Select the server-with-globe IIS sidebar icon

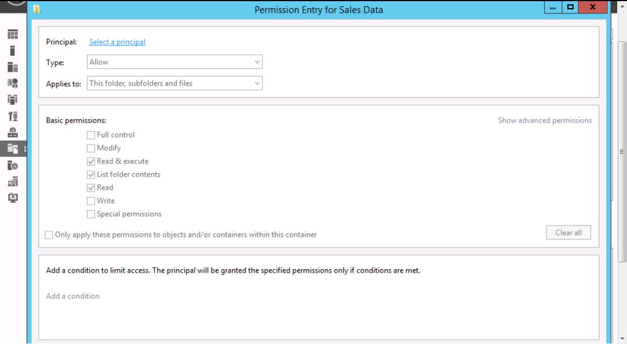13,166
